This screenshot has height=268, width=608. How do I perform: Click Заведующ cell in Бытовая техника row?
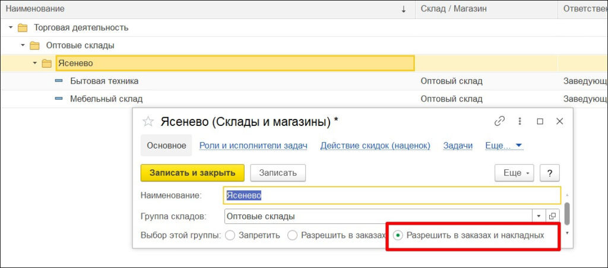pos(583,81)
